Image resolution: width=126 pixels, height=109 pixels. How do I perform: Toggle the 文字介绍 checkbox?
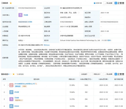pos(94,3)
